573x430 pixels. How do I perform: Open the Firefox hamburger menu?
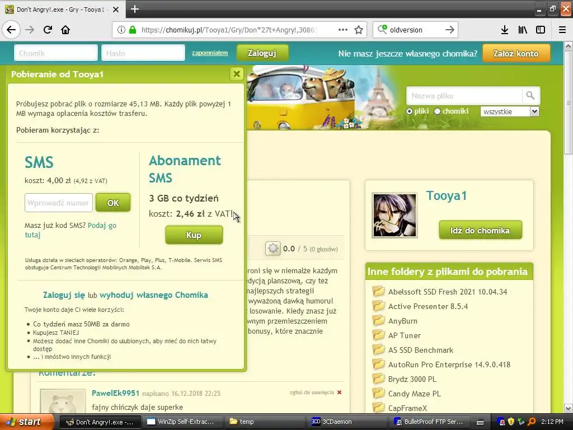562,30
